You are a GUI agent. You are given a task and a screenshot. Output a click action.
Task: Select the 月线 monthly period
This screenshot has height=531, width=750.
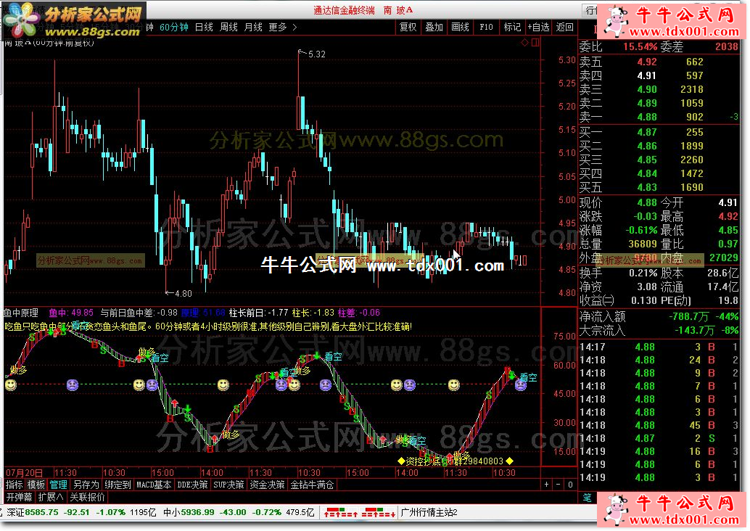coord(253,28)
